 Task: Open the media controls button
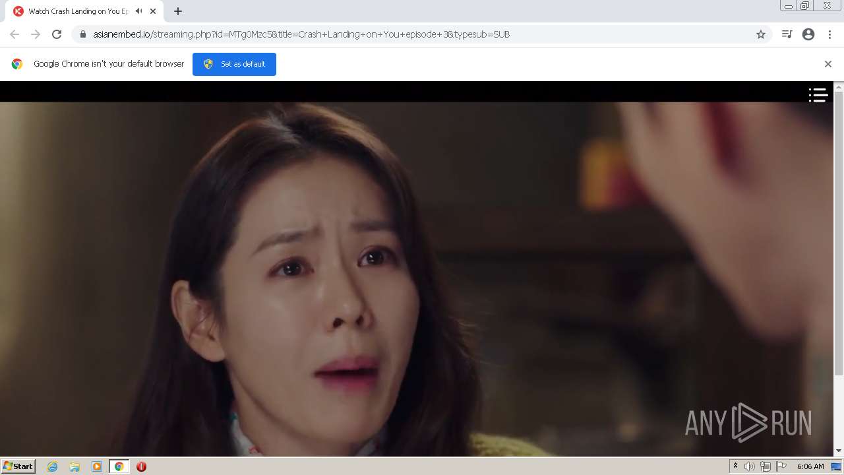(x=787, y=34)
